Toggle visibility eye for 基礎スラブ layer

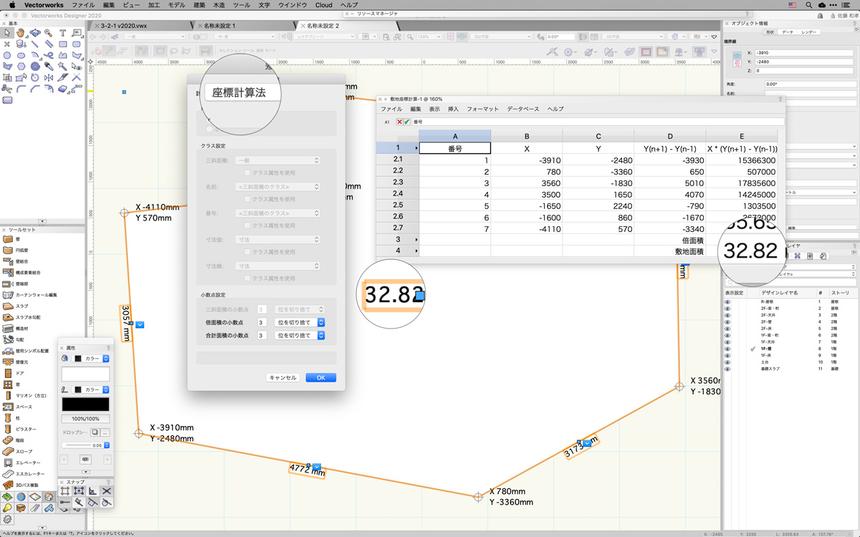coord(727,369)
